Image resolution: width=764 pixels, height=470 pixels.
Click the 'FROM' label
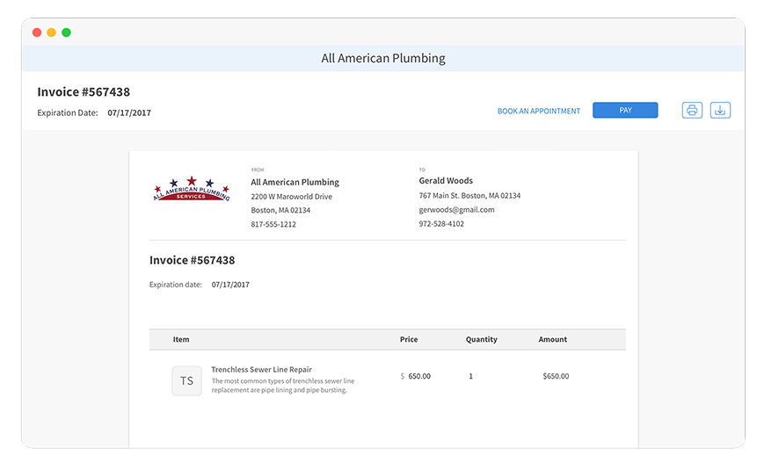point(258,170)
